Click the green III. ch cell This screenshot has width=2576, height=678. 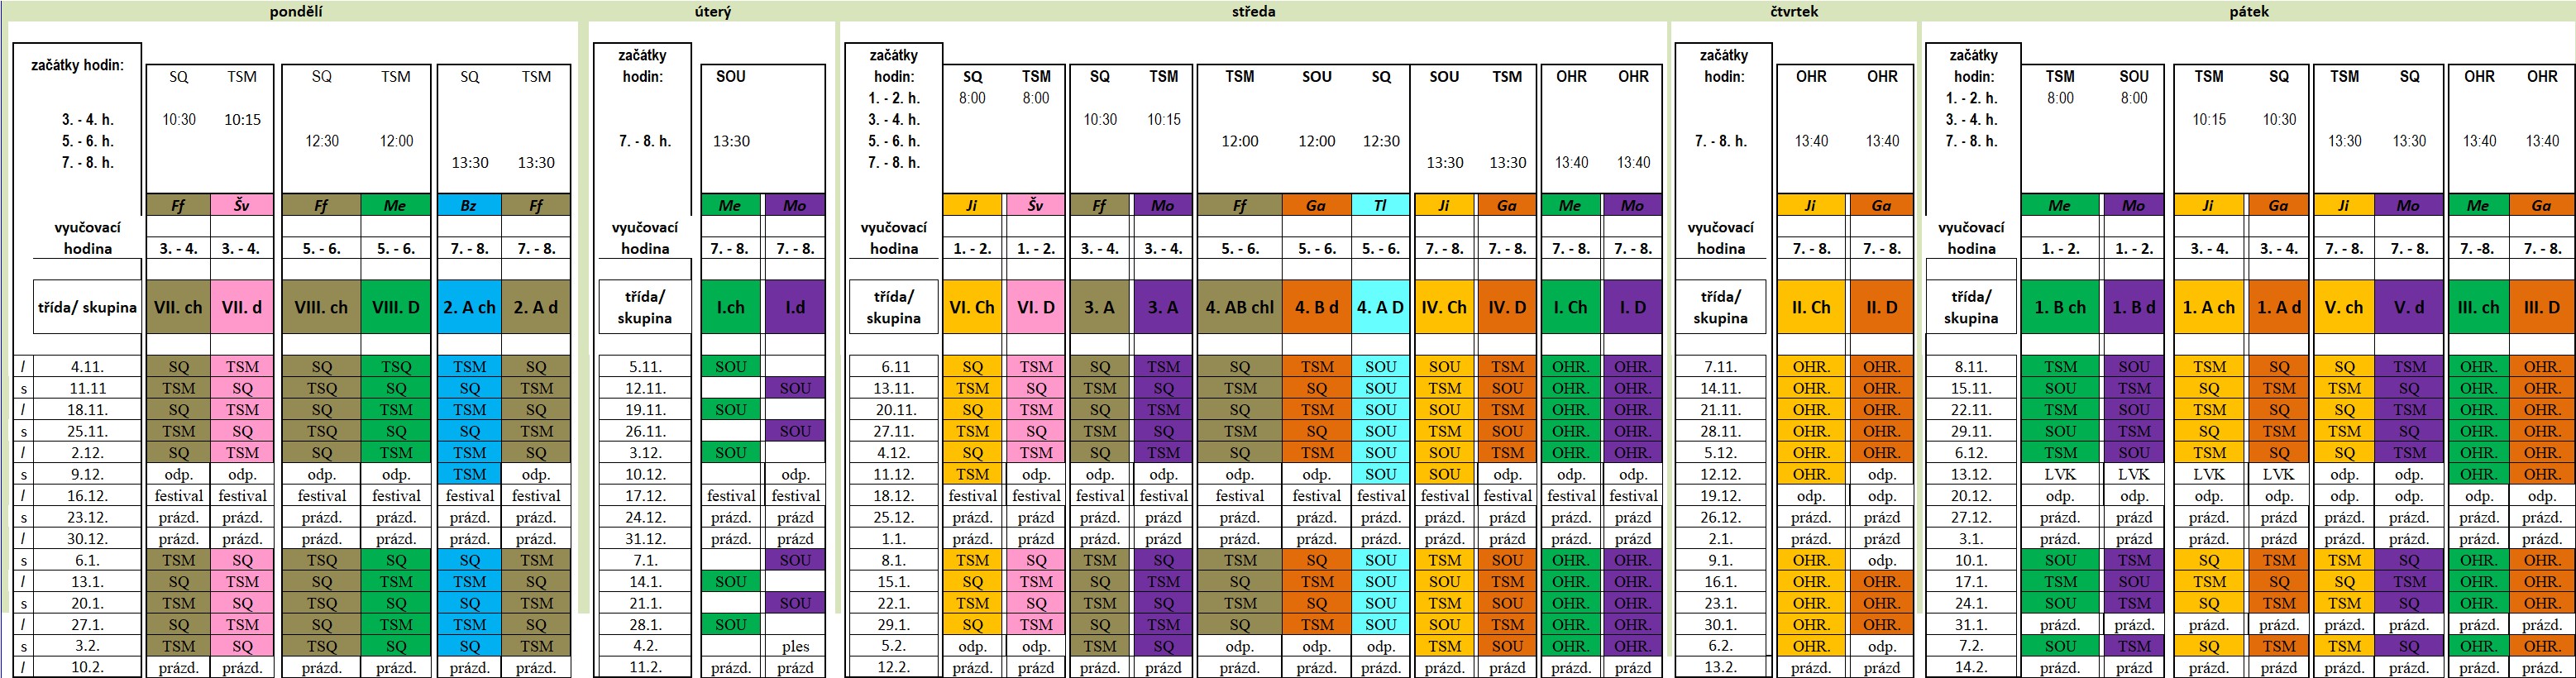[2478, 307]
